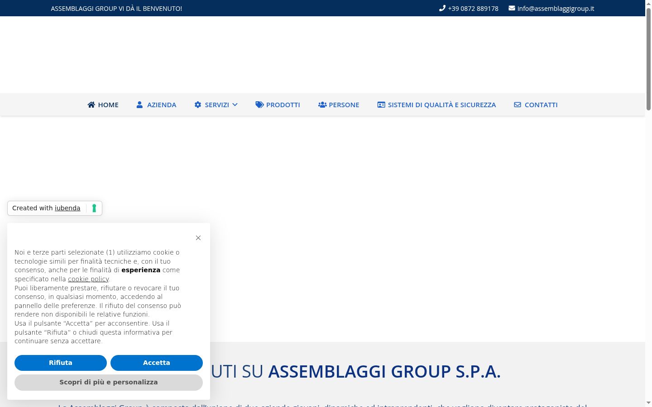Open Sistemi di Qualità e Sicurezza page
The image size is (652, 407).
[436, 104]
